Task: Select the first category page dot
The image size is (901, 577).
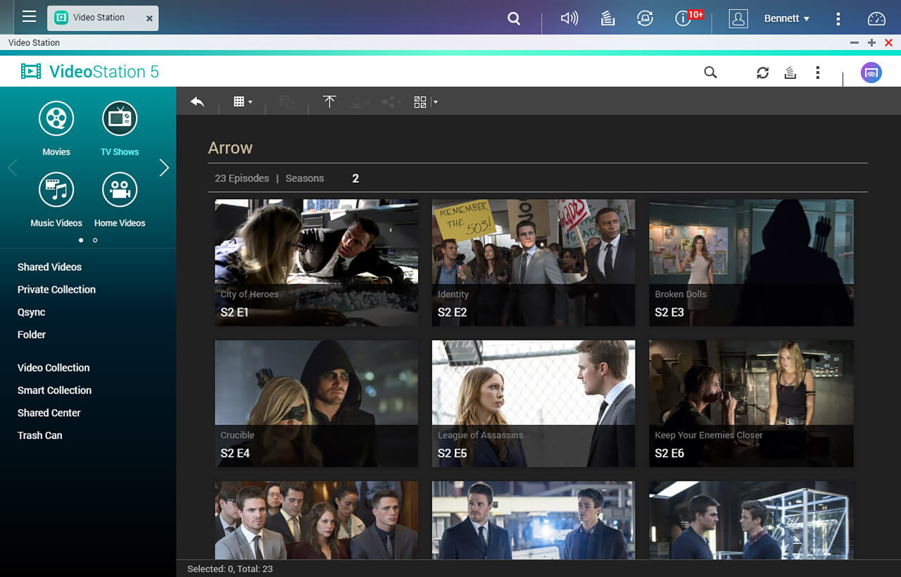Action: 81,240
